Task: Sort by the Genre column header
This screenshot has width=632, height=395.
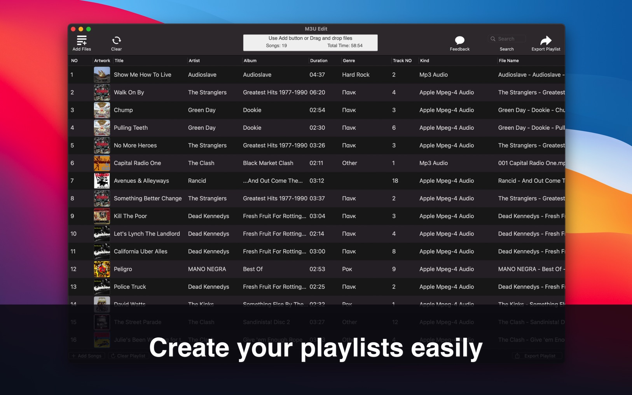Action: point(349,61)
